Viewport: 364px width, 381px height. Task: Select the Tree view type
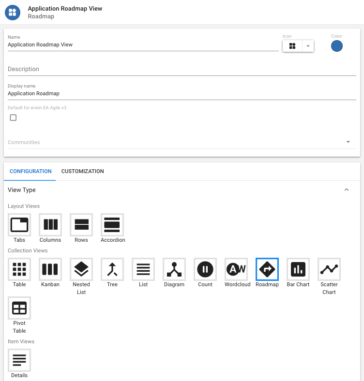coord(112,269)
